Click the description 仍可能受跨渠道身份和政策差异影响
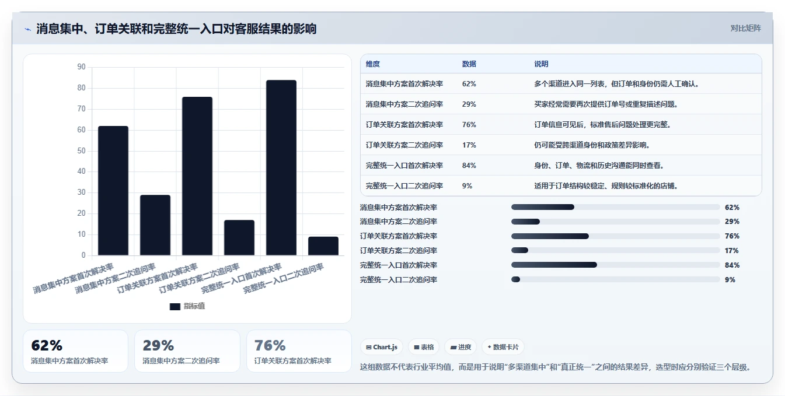 592,145
